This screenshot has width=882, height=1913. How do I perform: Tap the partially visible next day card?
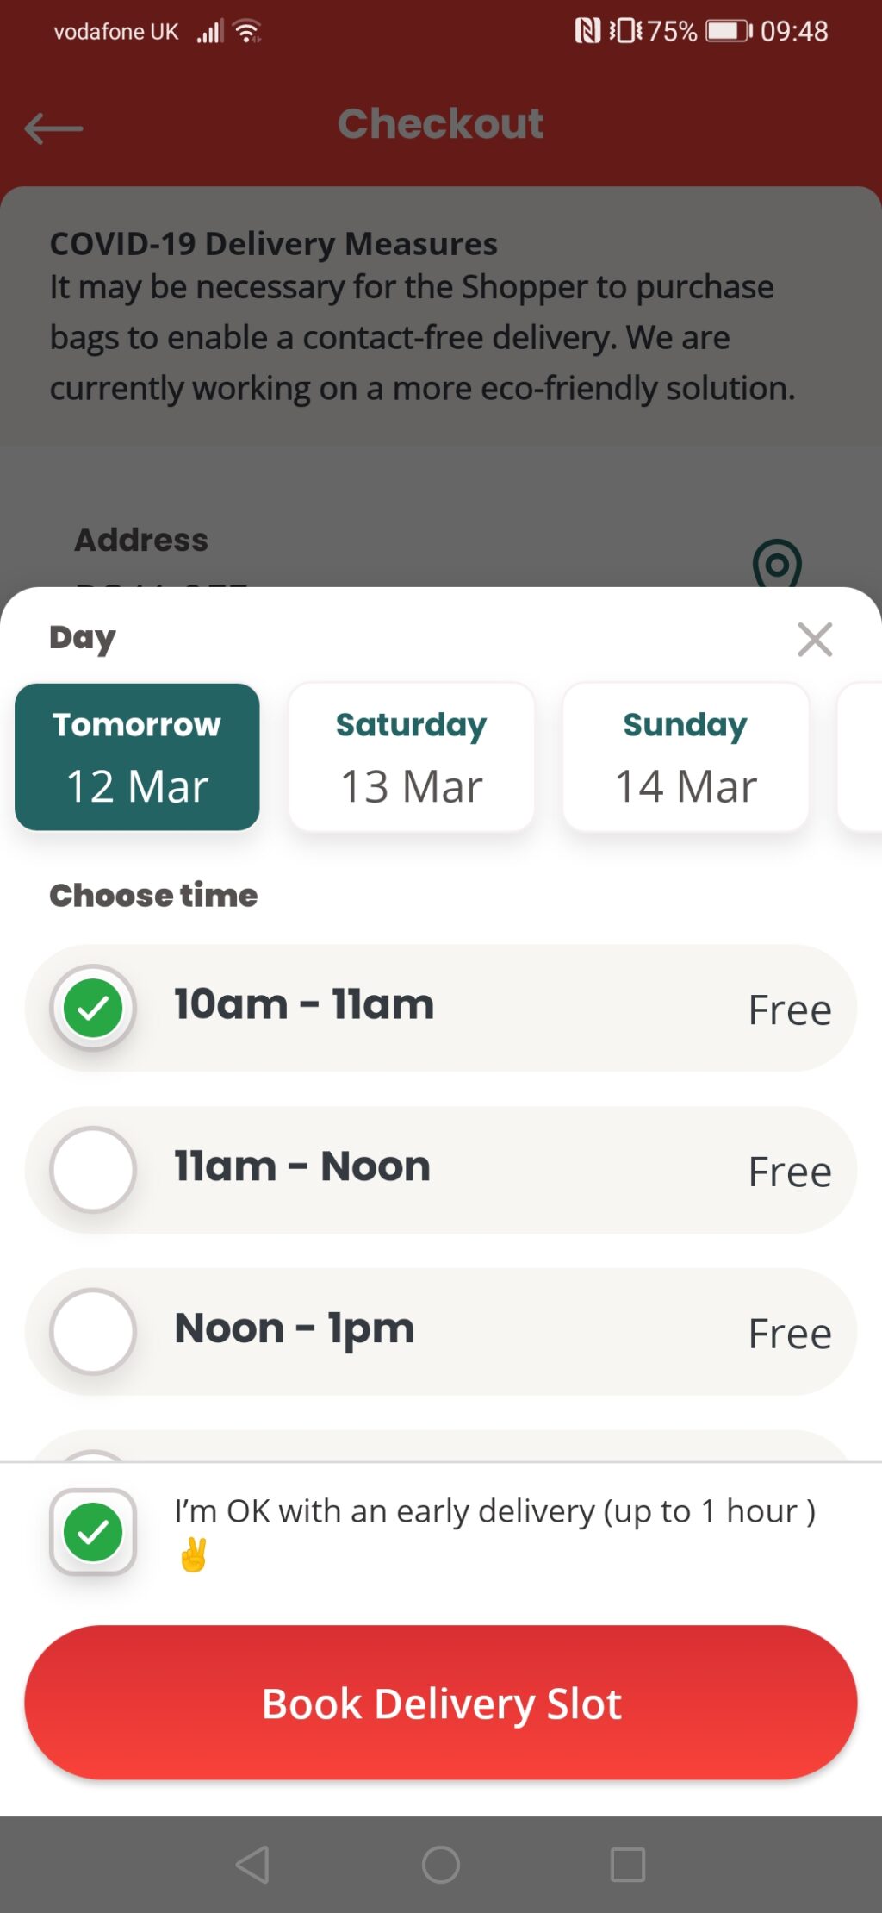[860, 757]
